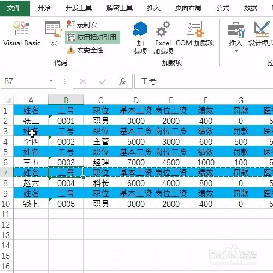Switch to the 公式 tab

[223, 8]
